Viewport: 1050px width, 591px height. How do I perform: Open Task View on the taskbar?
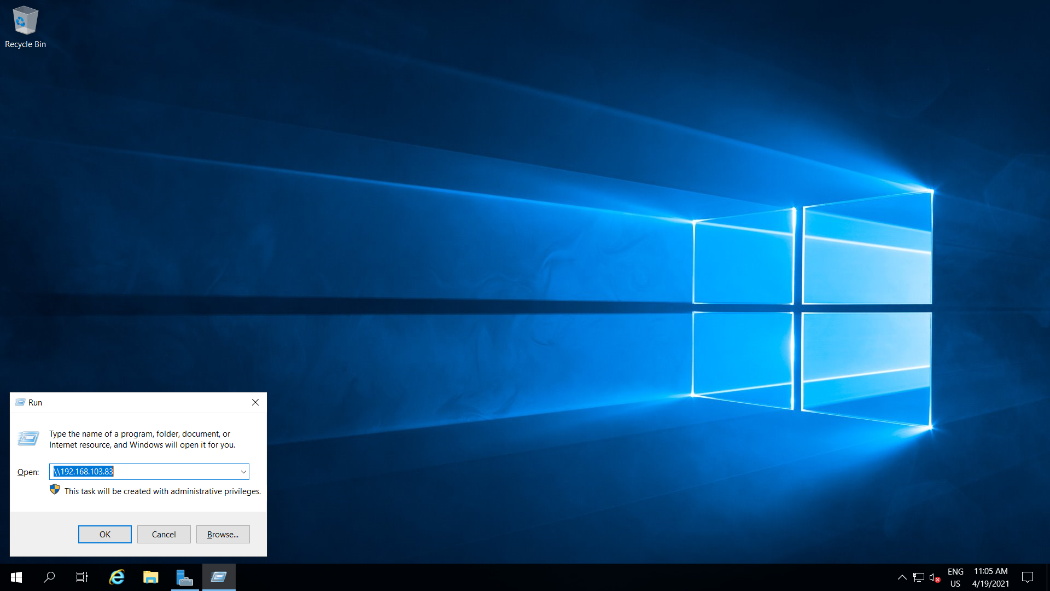tap(82, 577)
